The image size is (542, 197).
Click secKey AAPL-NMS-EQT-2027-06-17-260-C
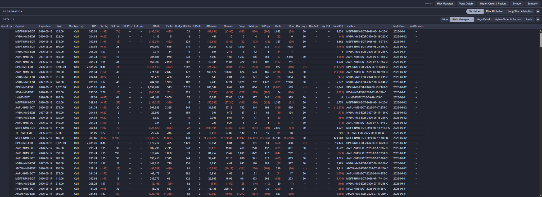367,57
